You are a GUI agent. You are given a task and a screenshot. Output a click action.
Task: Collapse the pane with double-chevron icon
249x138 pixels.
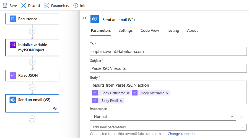point(85,18)
